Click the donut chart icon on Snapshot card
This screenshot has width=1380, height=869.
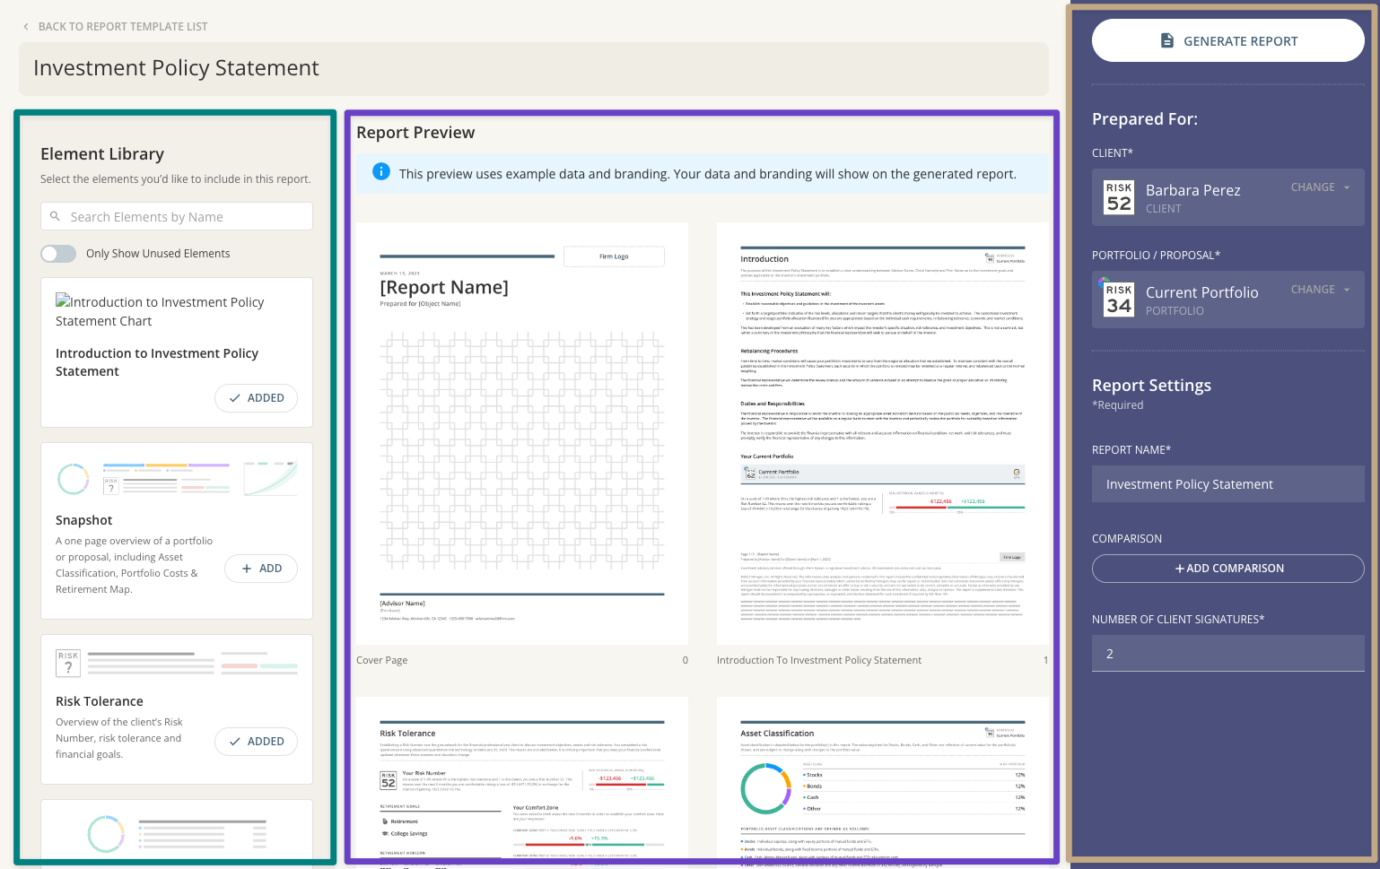73,478
